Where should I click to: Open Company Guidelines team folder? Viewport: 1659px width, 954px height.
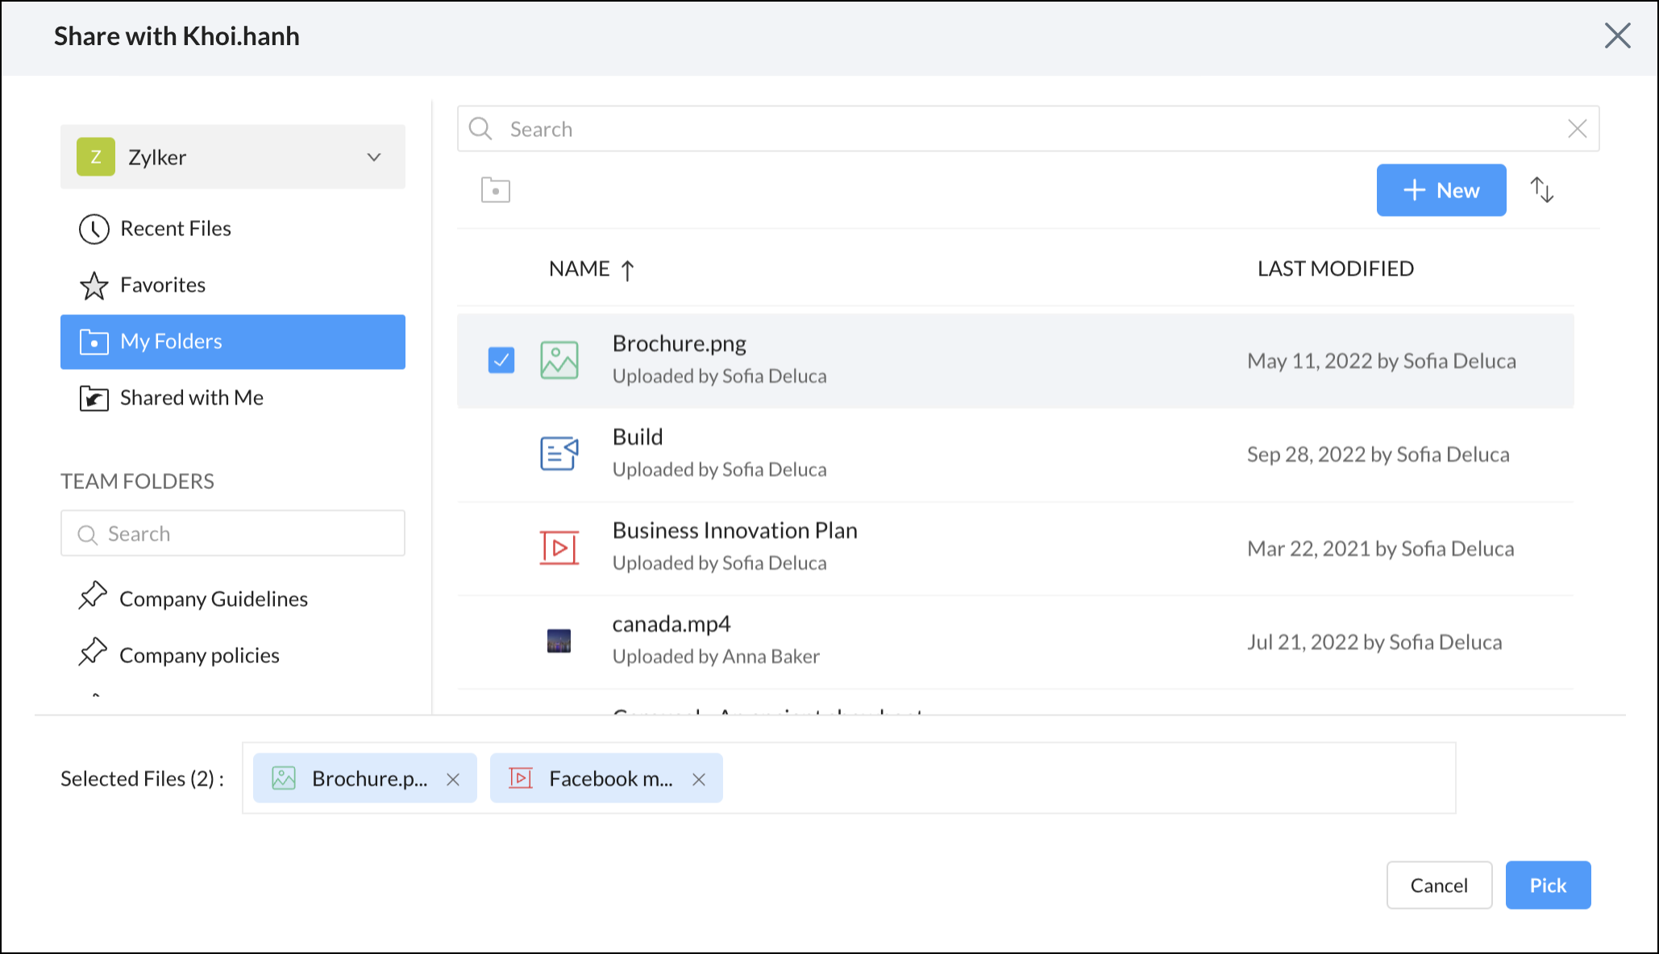[x=213, y=599]
